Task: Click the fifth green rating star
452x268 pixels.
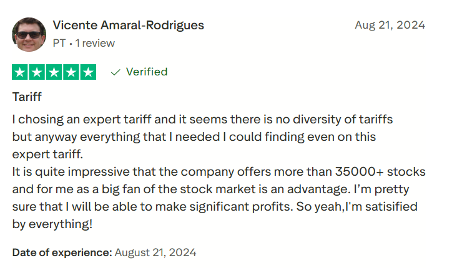Action: pyautogui.click(x=88, y=72)
